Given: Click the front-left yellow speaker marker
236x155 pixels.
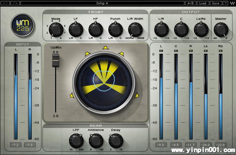Looking at the screenshot, I should 88,54.
